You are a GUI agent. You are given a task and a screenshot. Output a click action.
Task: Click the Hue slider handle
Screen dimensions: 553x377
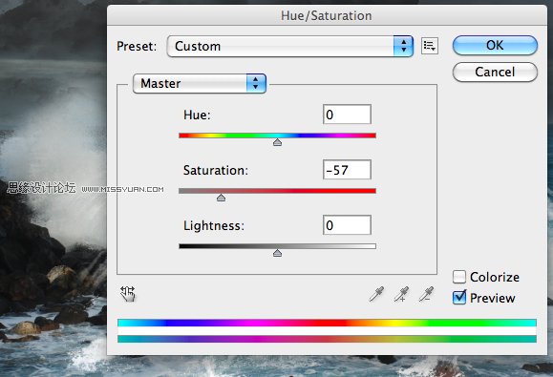(x=278, y=142)
